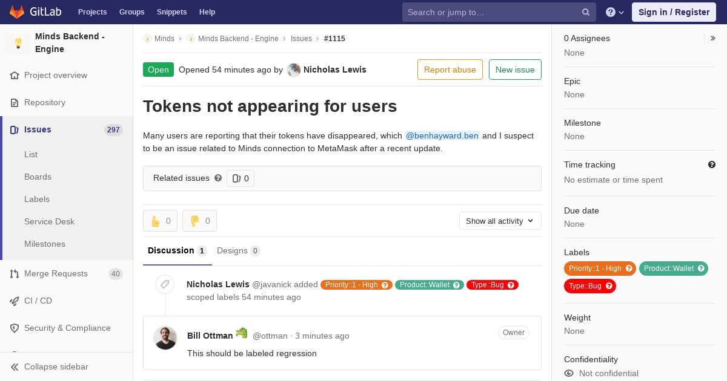727x381 pixels.
Task: Click Sign in / Register button
Action: [x=674, y=12]
